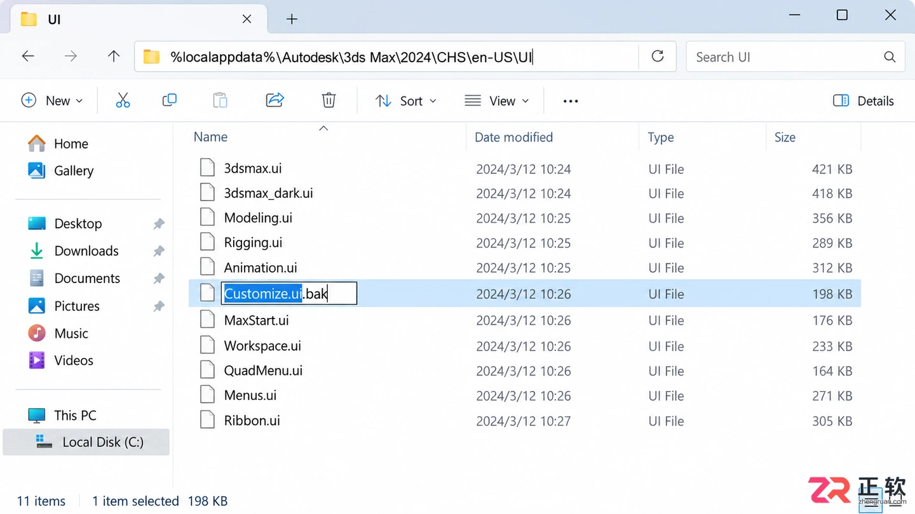Unpin Desktop from quick access

(159, 223)
